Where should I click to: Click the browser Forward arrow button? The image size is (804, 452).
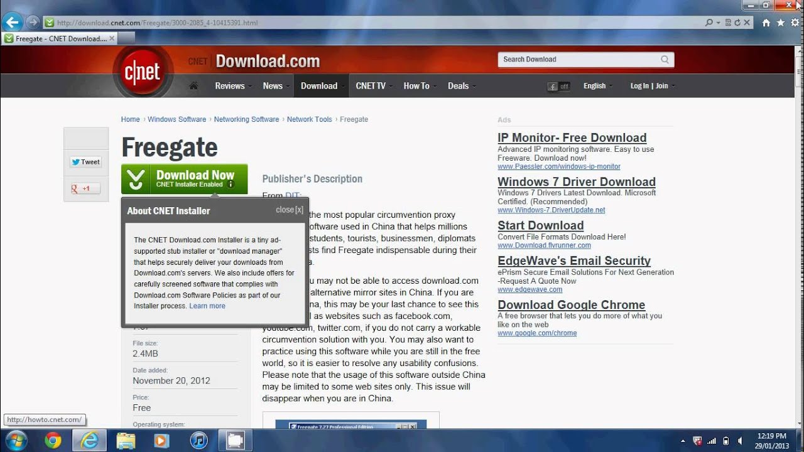(x=33, y=23)
